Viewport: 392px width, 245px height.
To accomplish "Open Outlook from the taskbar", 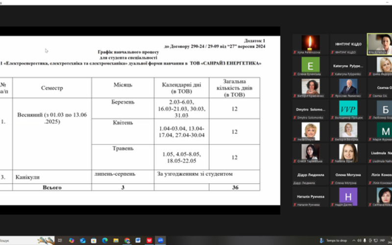I will pyautogui.click(x=82, y=241).
